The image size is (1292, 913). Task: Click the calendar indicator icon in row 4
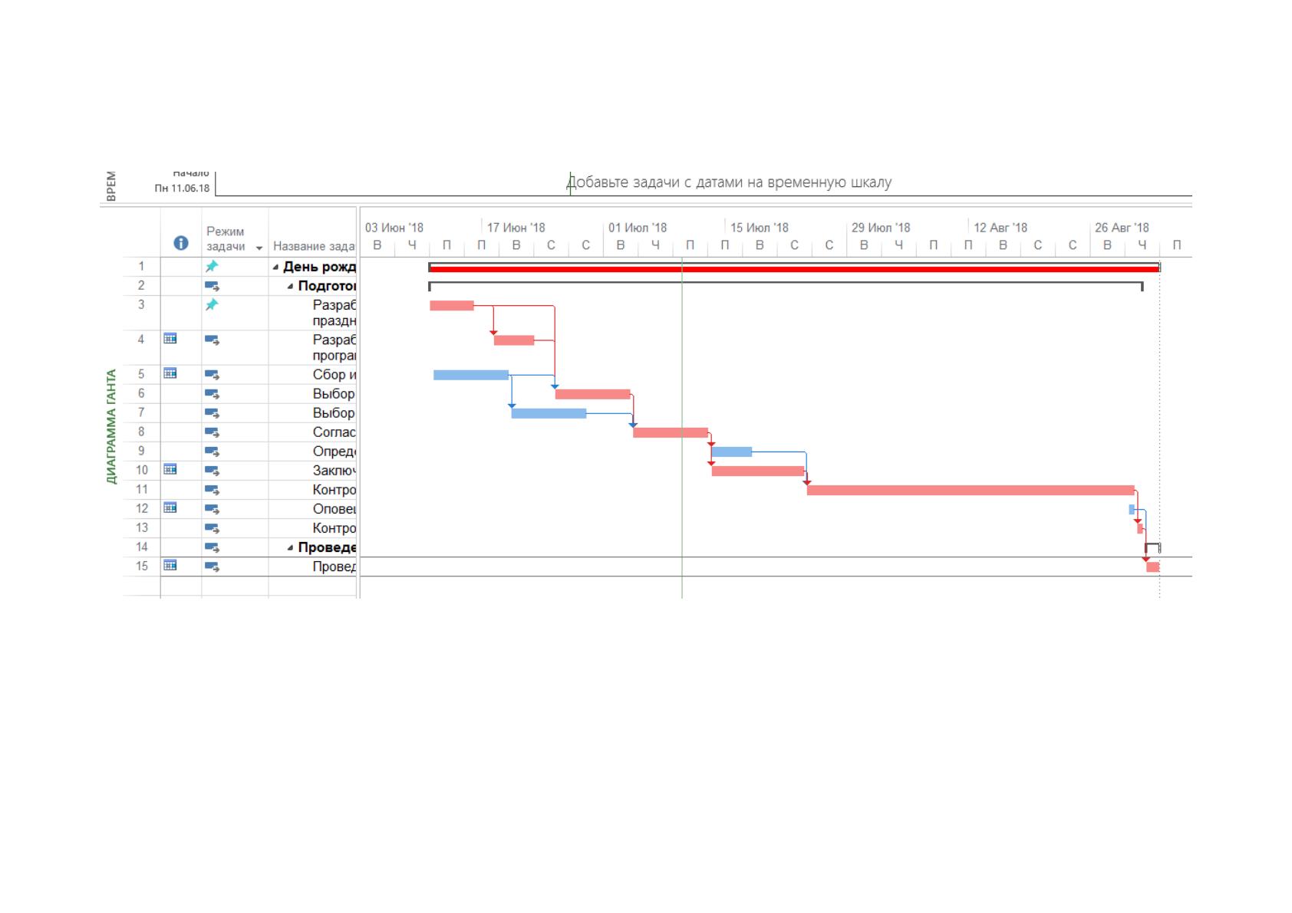point(170,338)
